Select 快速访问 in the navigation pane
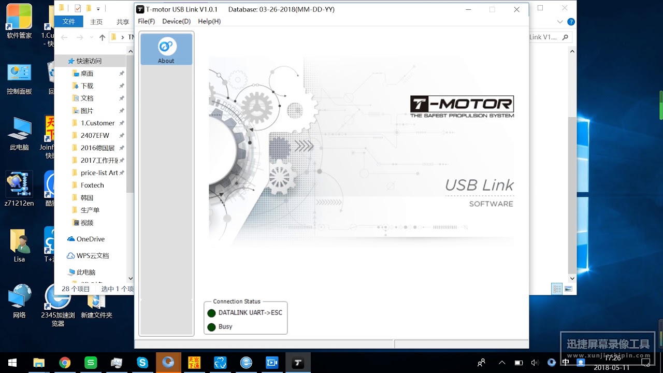Screen dimensions: 663x373 coord(89,61)
